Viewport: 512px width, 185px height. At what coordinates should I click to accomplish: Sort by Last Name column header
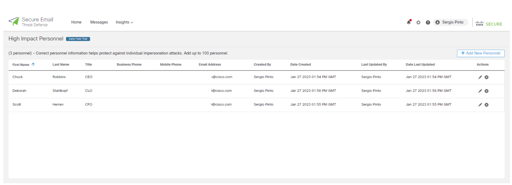[x=61, y=65]
